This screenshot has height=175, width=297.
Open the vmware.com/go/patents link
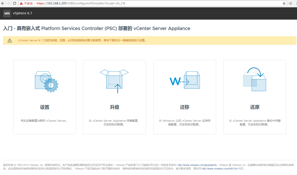[x=197, y=165]
